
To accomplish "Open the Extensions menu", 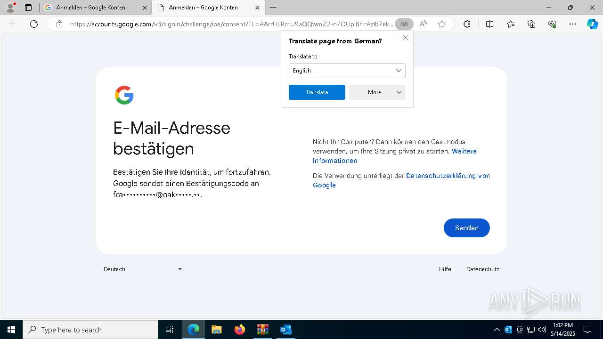I will click(x=467, y=24).
